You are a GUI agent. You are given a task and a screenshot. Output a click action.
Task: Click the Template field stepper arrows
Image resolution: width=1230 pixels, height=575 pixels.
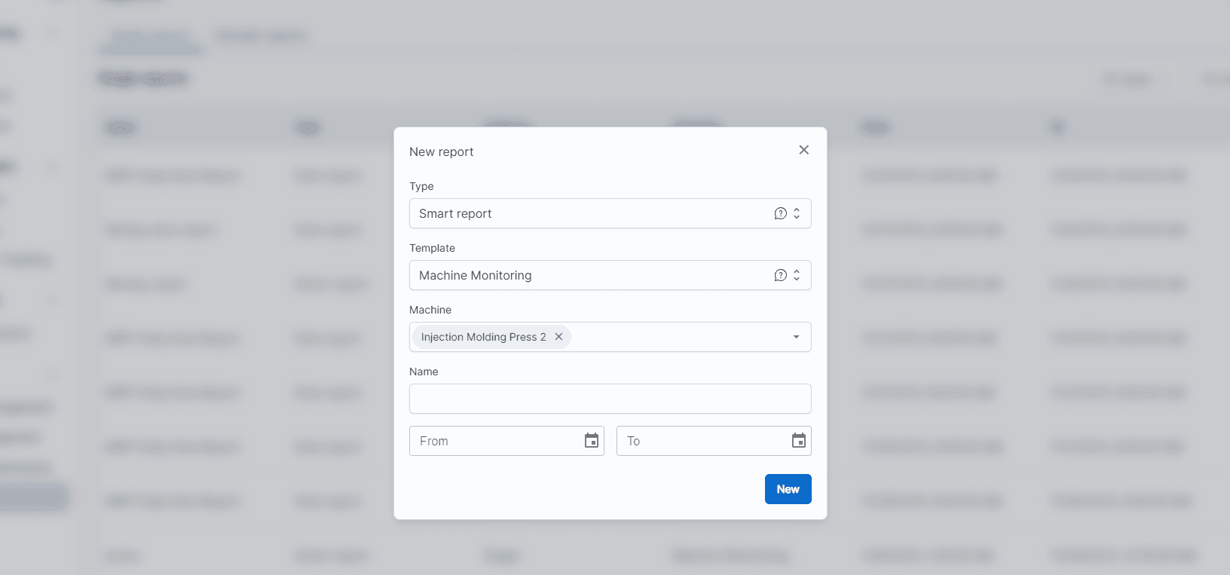pyautogui.click(x=795, y=275)
